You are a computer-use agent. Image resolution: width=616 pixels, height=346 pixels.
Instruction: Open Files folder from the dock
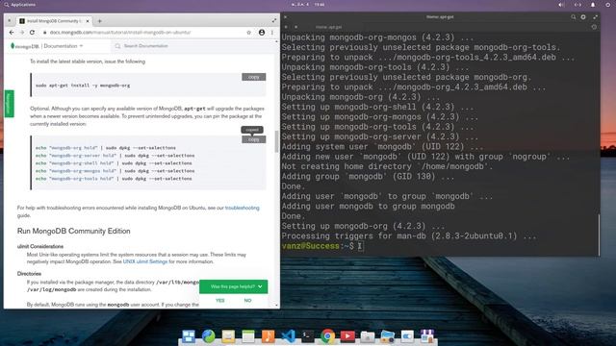[368, 336]
